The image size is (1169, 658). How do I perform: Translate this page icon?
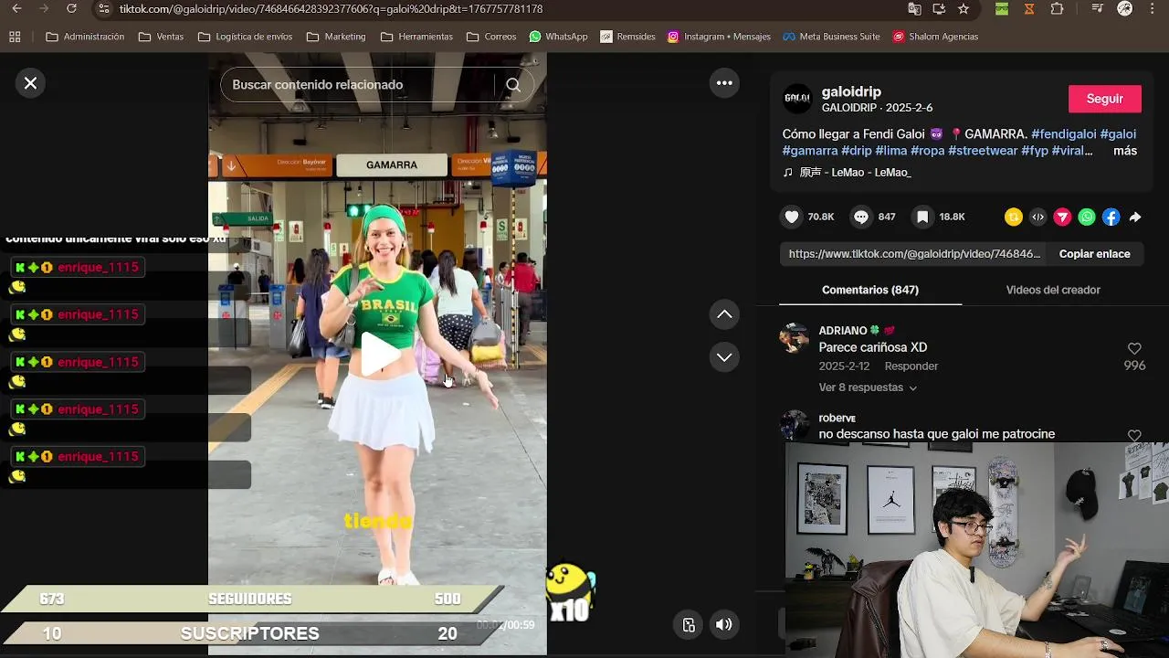coord(914,9)
